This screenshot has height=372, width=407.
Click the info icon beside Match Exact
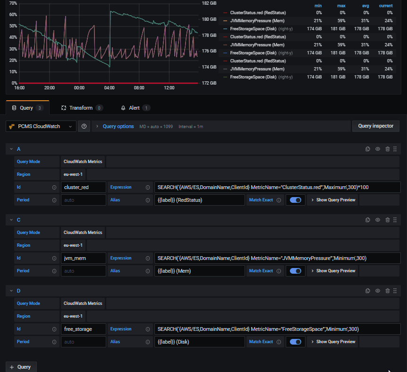pos(279,199)
